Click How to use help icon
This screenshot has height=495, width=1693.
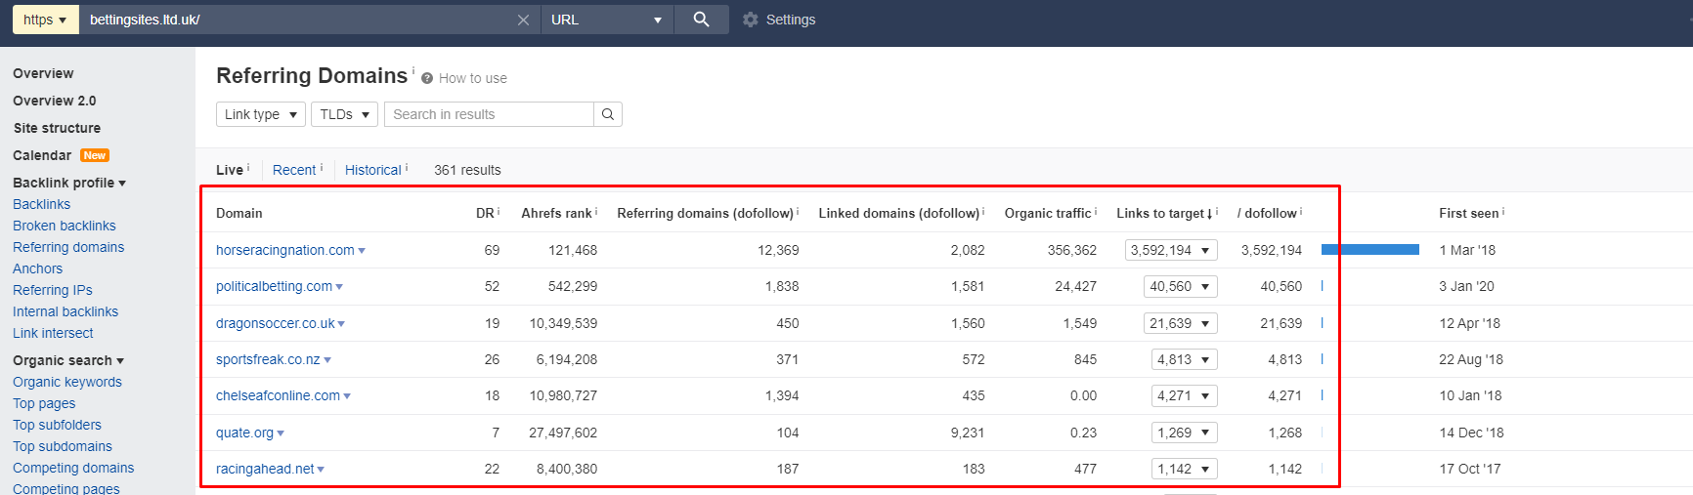[x=427, y=78]
